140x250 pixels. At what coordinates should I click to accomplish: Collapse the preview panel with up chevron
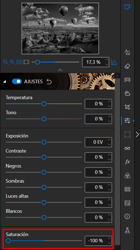point(60,70)
